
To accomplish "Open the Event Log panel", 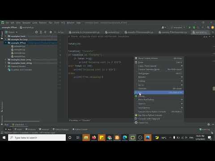I will [x=205, y=129].
